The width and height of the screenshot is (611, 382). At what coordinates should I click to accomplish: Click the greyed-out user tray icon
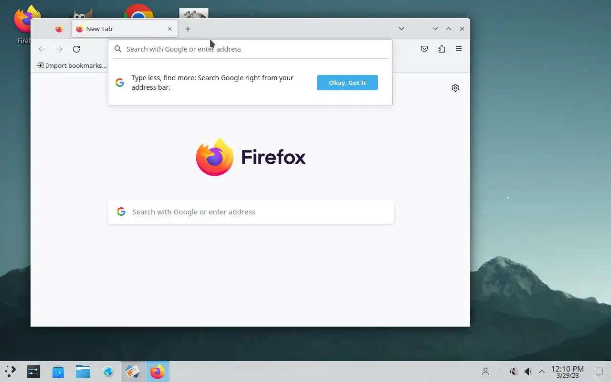coord(500,371)
